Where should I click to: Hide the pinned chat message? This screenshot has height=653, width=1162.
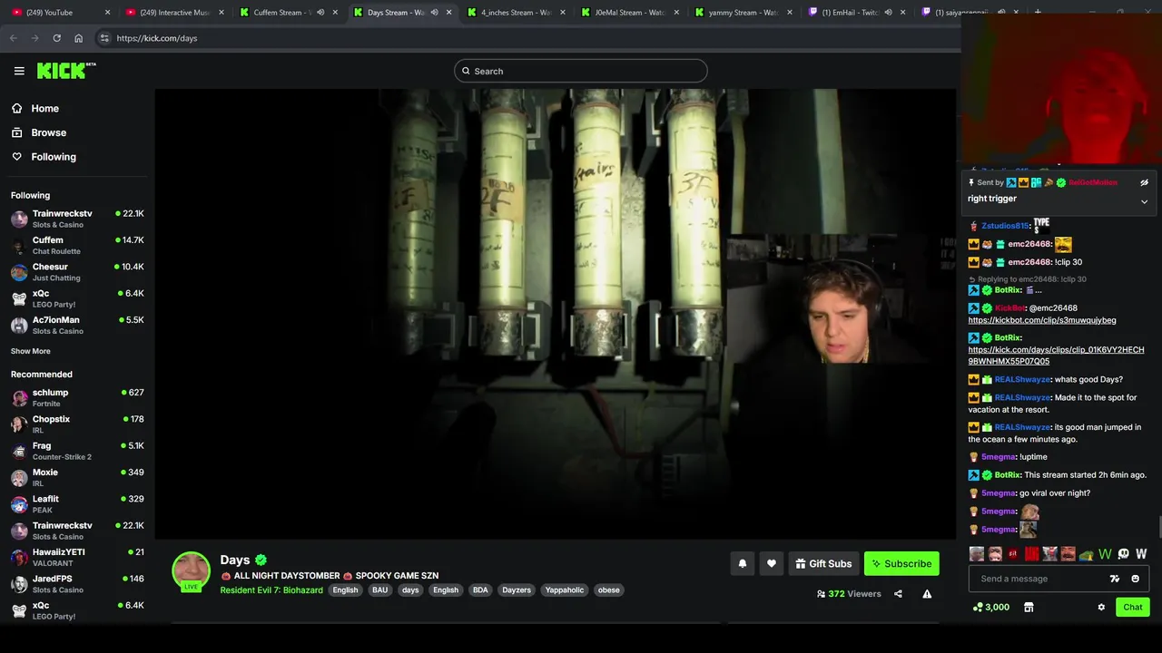click(x=1144, y=182)
